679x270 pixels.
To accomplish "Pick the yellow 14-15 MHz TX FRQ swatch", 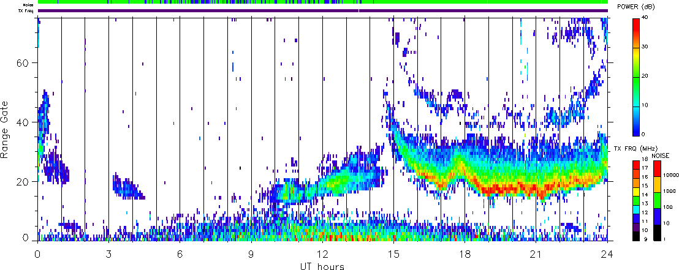I will tap(635, 191).
